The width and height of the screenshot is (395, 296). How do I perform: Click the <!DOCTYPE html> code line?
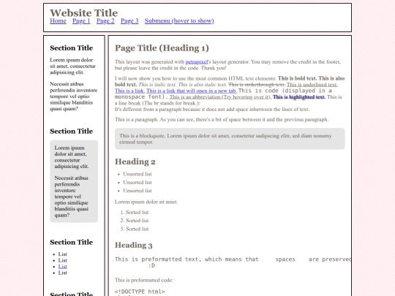coord(140,292)
